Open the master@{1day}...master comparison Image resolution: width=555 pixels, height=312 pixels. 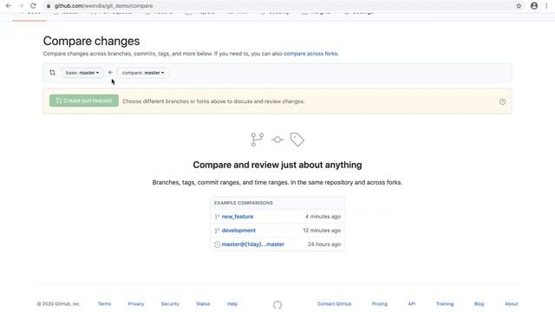tap(253, 244)
